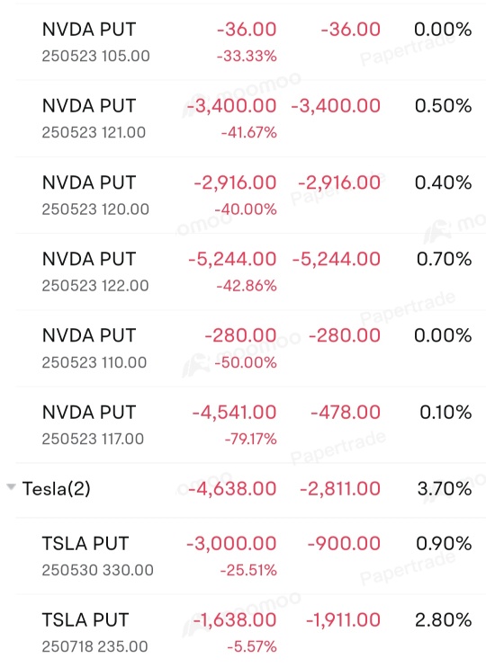The image size is (486, 667).
Task: Collapse the Tesla(2) group triangle
Action: (12, 486)
